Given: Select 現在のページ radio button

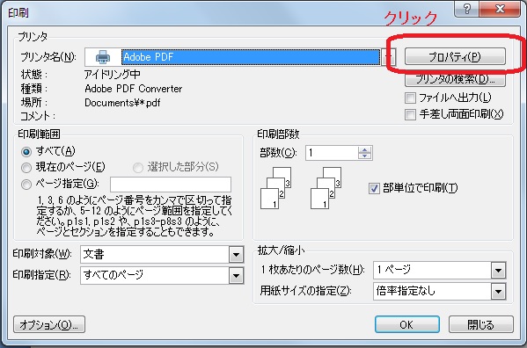Looking at the screenshot, I should pos(26,168).
